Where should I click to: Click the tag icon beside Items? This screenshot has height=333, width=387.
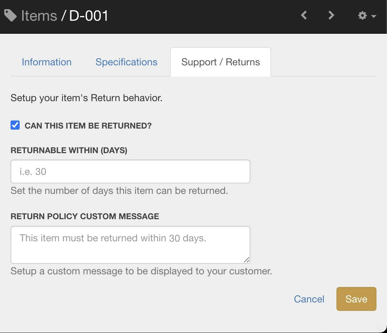(x=10, y=16)
